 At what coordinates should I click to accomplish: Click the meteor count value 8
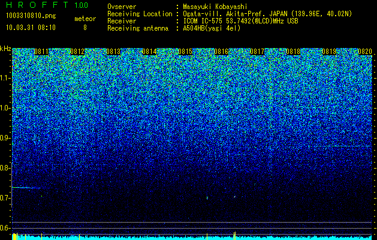tap(85, 28)
